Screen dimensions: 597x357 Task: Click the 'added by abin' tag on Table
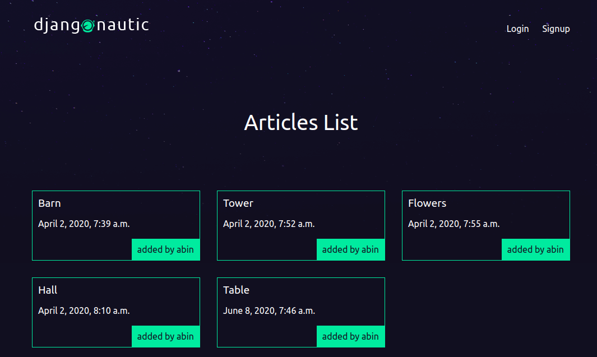coord(350,336)
